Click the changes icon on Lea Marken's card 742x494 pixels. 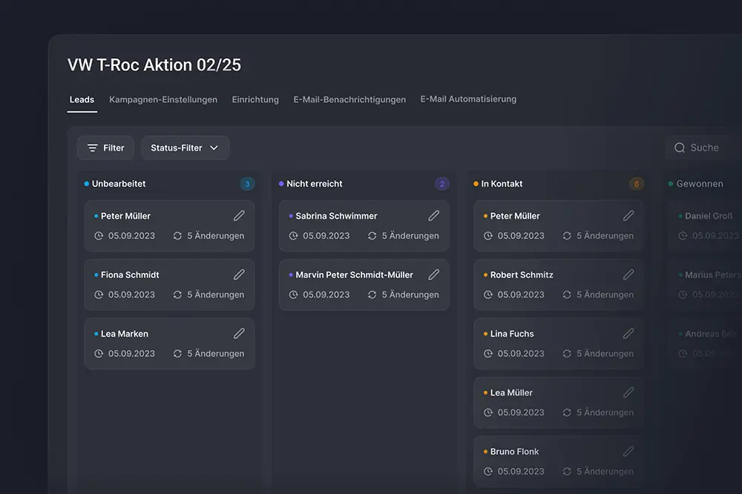click(177, 354)
